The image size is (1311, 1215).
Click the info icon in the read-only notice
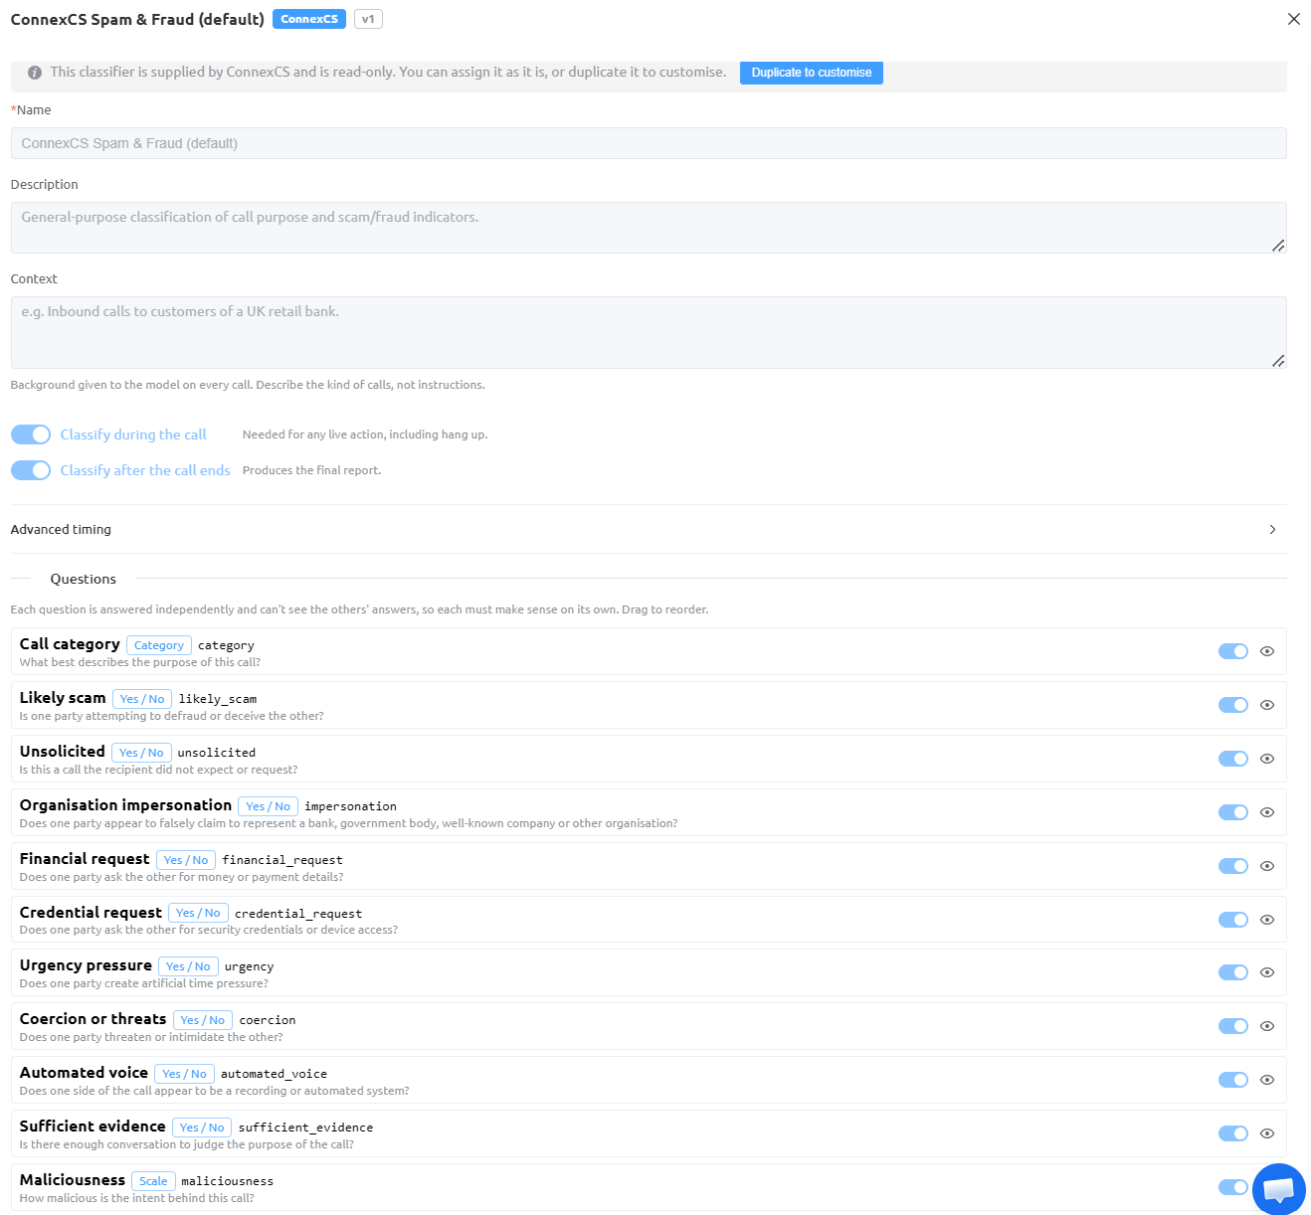(35, 73)
